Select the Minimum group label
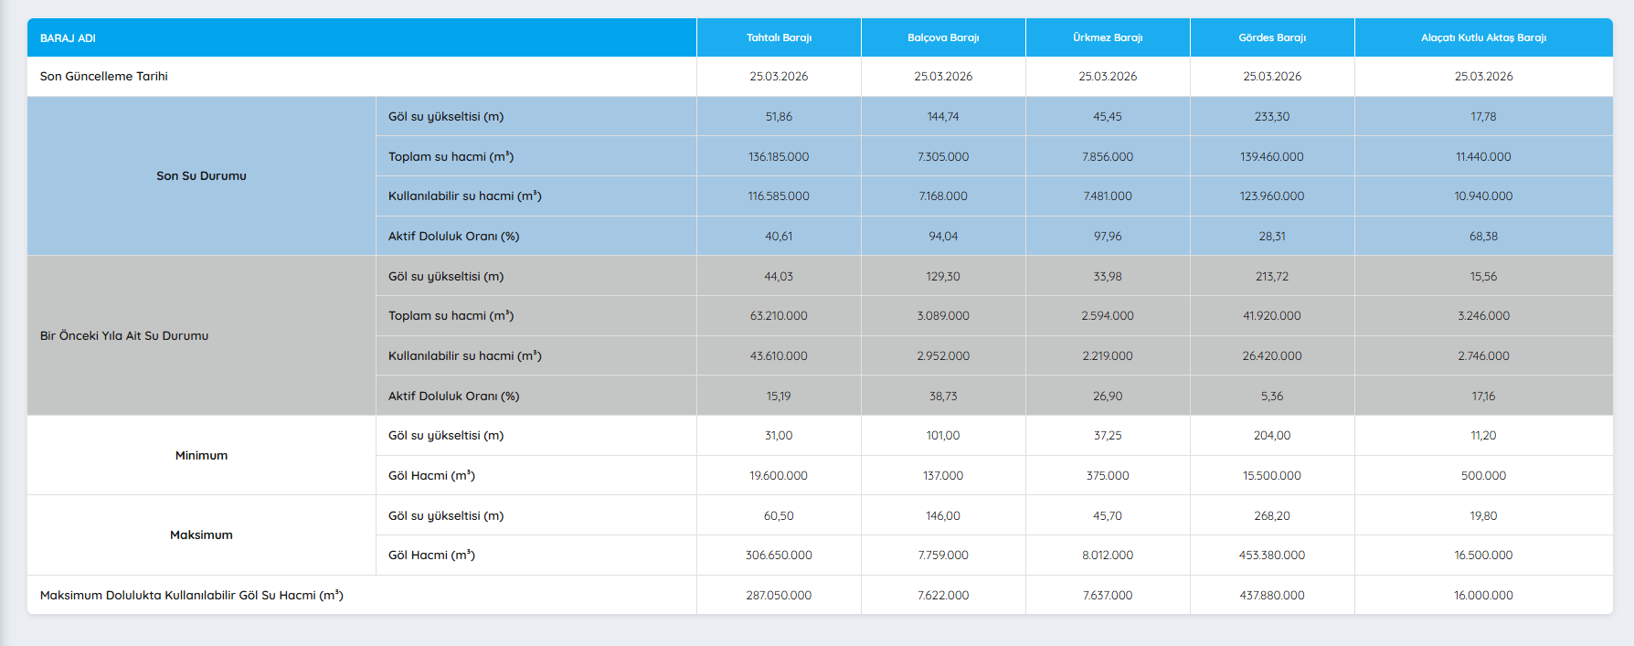 pos(201,455)
